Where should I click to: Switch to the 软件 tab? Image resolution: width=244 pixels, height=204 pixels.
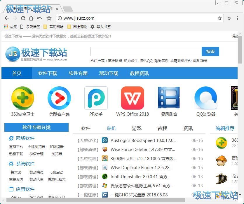tap(86, 128)
